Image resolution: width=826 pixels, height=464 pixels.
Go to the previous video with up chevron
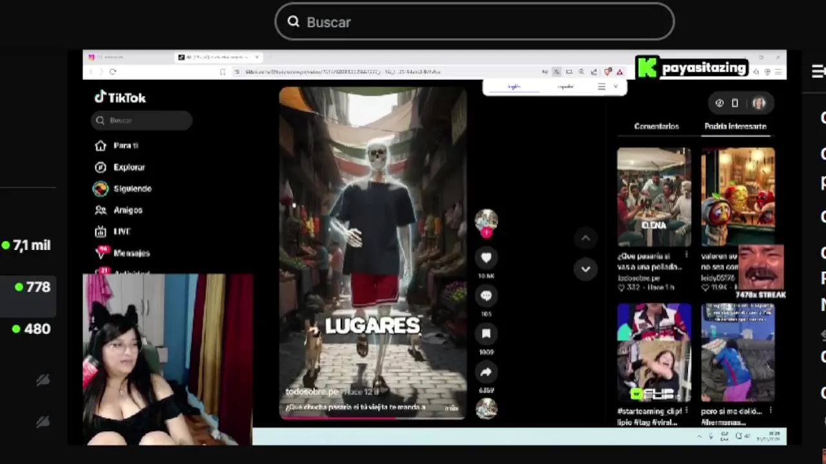(585, 238)
